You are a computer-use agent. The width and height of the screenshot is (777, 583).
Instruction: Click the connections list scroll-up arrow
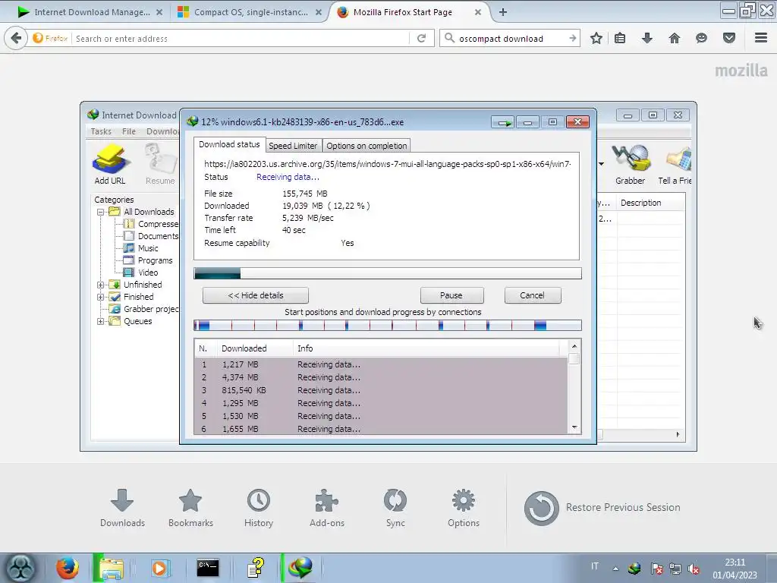(574, 346)
